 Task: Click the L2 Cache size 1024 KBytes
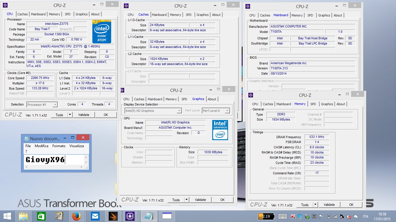[168, 59]
